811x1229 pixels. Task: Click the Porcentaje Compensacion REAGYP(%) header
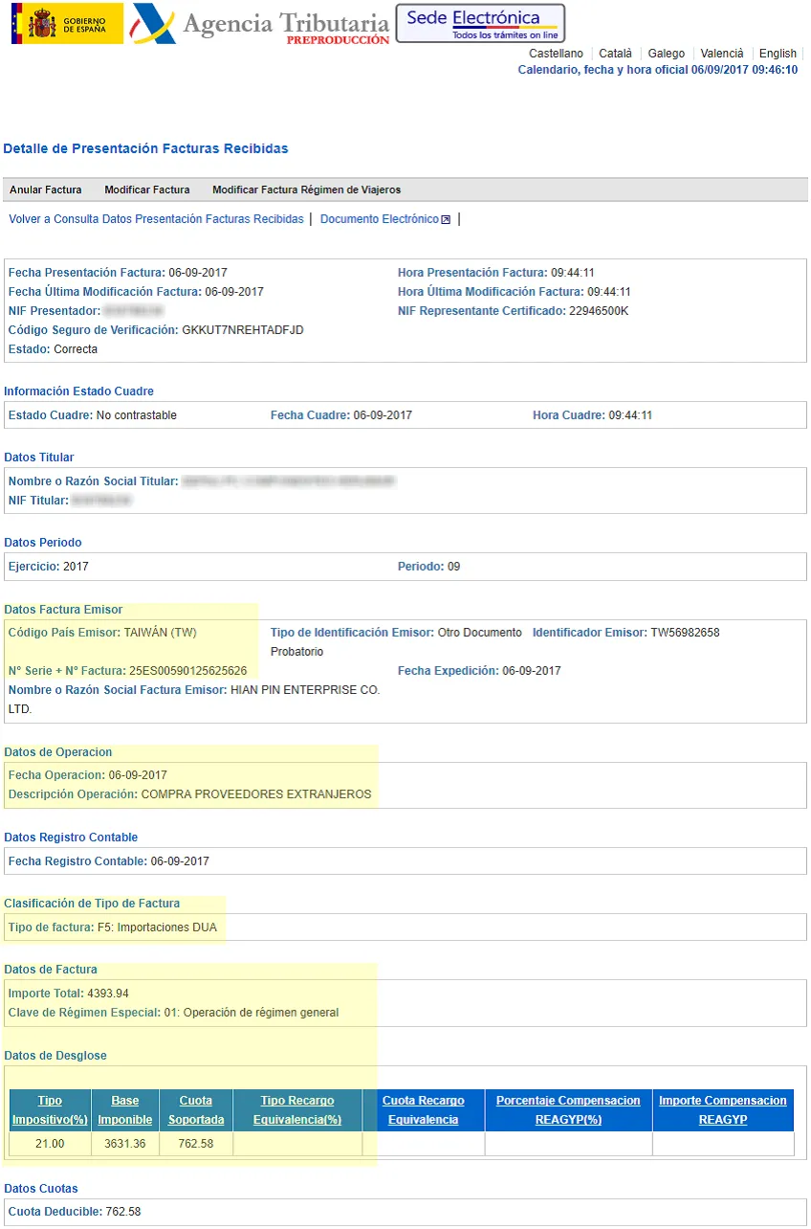(568, 1110)
